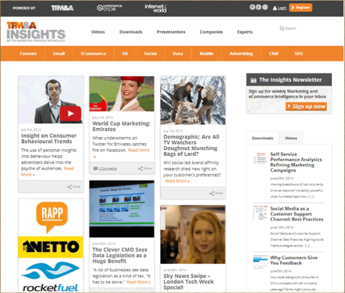Click the NETTO sponsor logo
The height and width of the screenshot is (293, 345).
pos(51,247)
